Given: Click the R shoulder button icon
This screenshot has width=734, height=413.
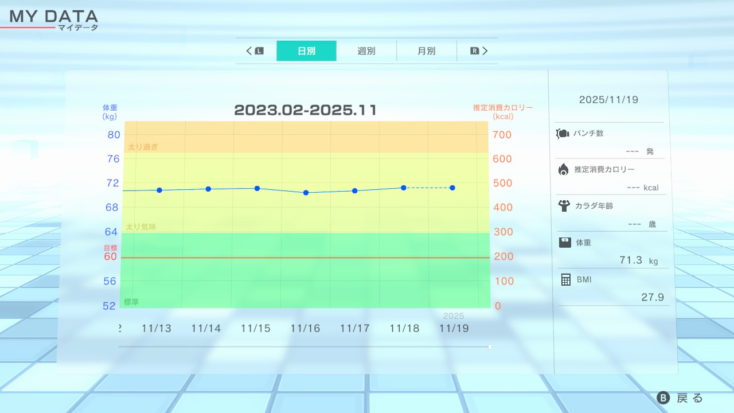Looking at the screenshot, I should 474,51.
